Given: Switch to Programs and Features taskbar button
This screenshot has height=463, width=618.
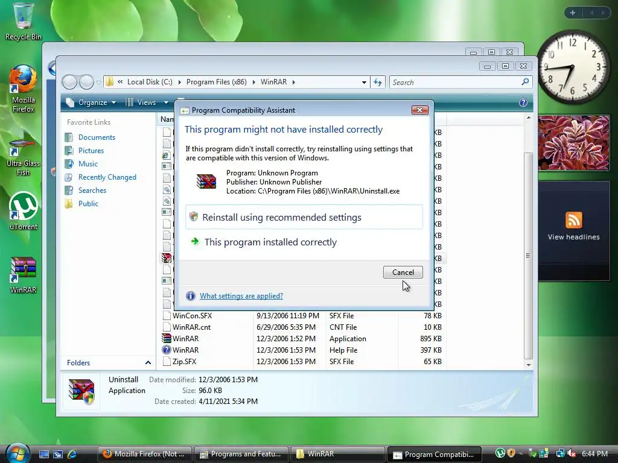Looking at the screenshot, I should (x=241, y=454).
